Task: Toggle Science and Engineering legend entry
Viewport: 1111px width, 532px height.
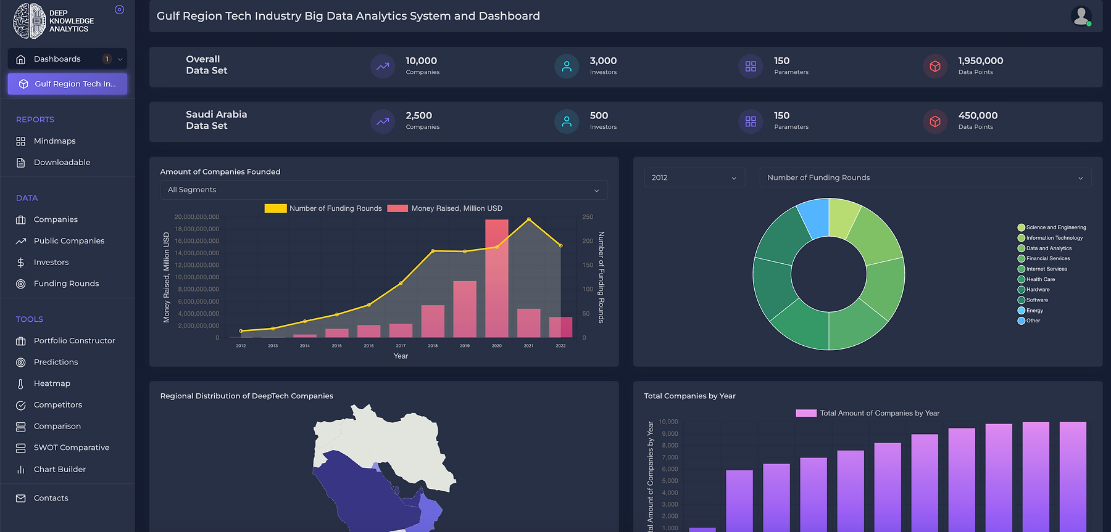Action: point(1052,227)
